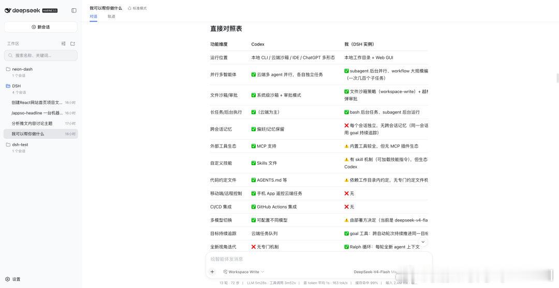Viewport: 559px width, 288px height.
Task: Click the 文件沙箱/审批 row label
Action: (x=224, y=95)
